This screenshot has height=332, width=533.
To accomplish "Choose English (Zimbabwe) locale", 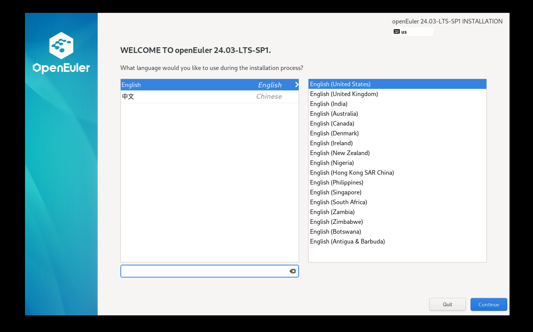I will coord(397,222).
